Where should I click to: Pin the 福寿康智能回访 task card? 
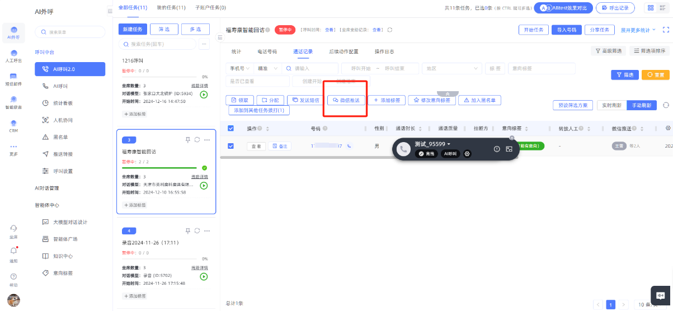pyautogui.click(x=188, y=139)
